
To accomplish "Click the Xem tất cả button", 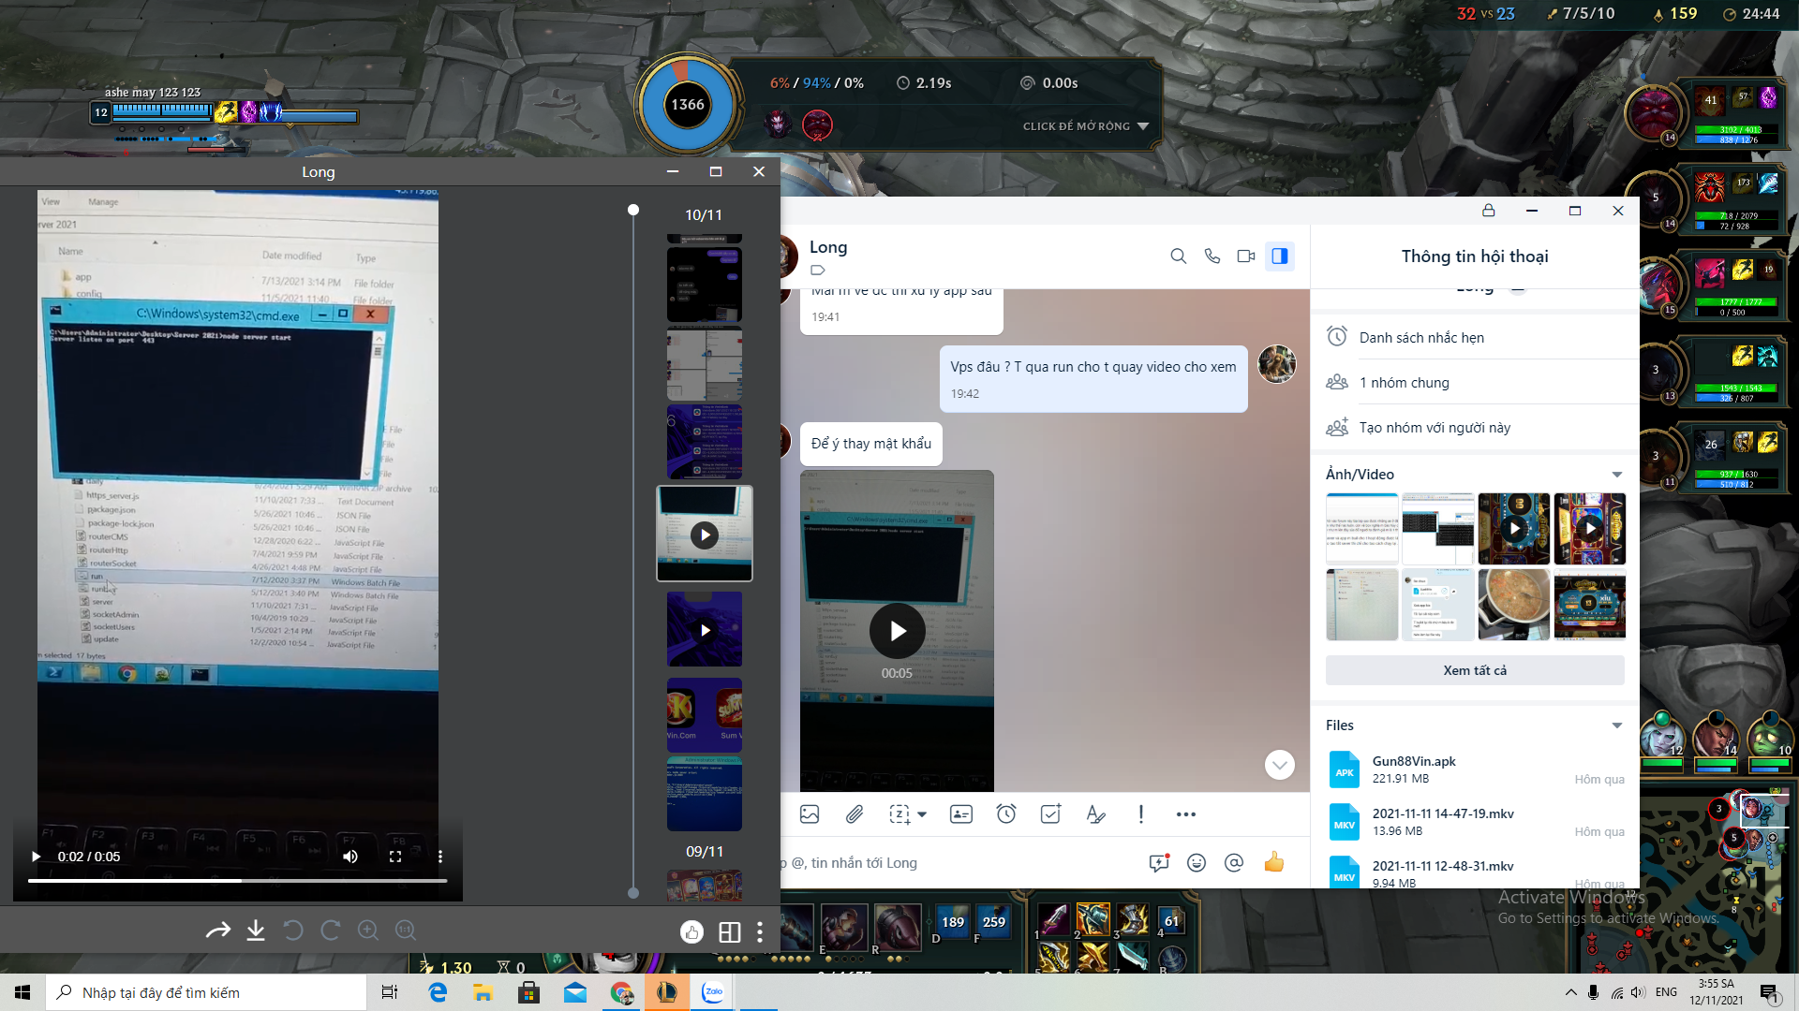I will pos(1474,670).
